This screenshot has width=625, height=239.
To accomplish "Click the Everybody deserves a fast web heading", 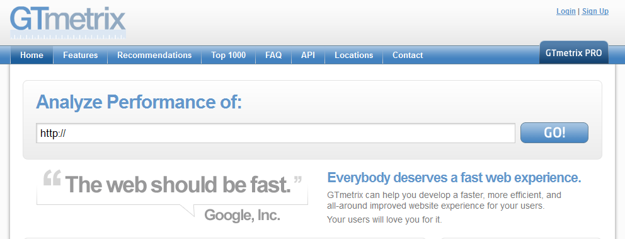I will pyautogui.click(x=454, y=178).
